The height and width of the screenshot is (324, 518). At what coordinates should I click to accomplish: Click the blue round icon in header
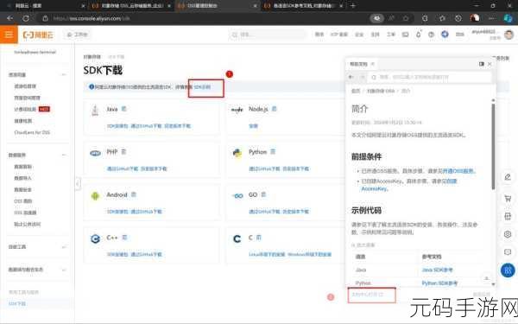[445, 34]
